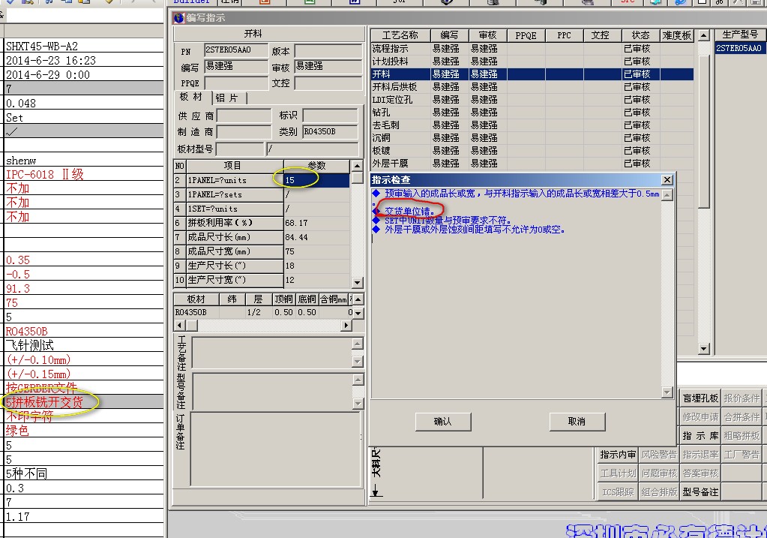Viewport: 767px width, 538px height.
Task: Click the PPQE column header in process table
Action: [526, 35]
